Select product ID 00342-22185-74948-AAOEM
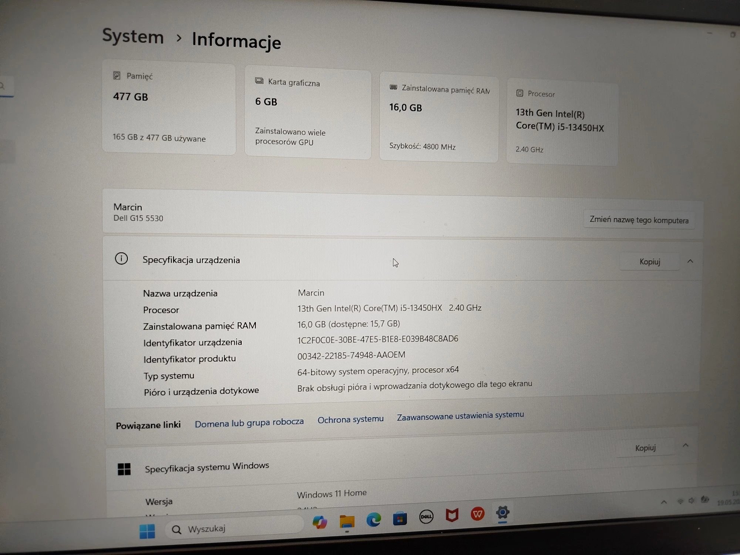The width and height of the screenshot is (740, 555). tap(351, 355)
